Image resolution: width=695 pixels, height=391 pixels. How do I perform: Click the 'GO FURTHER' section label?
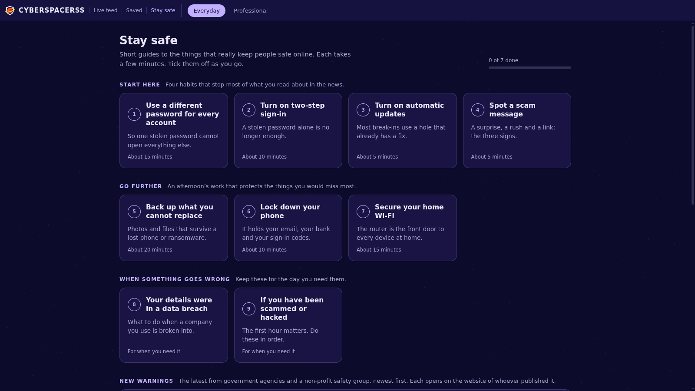point(140,186)
